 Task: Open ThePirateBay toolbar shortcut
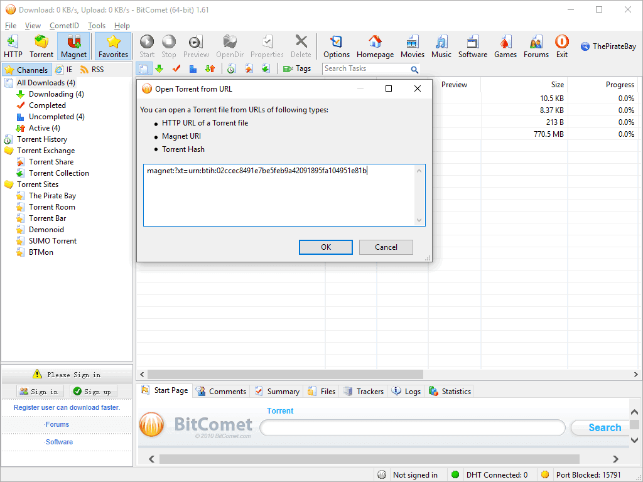coord(608,46)
